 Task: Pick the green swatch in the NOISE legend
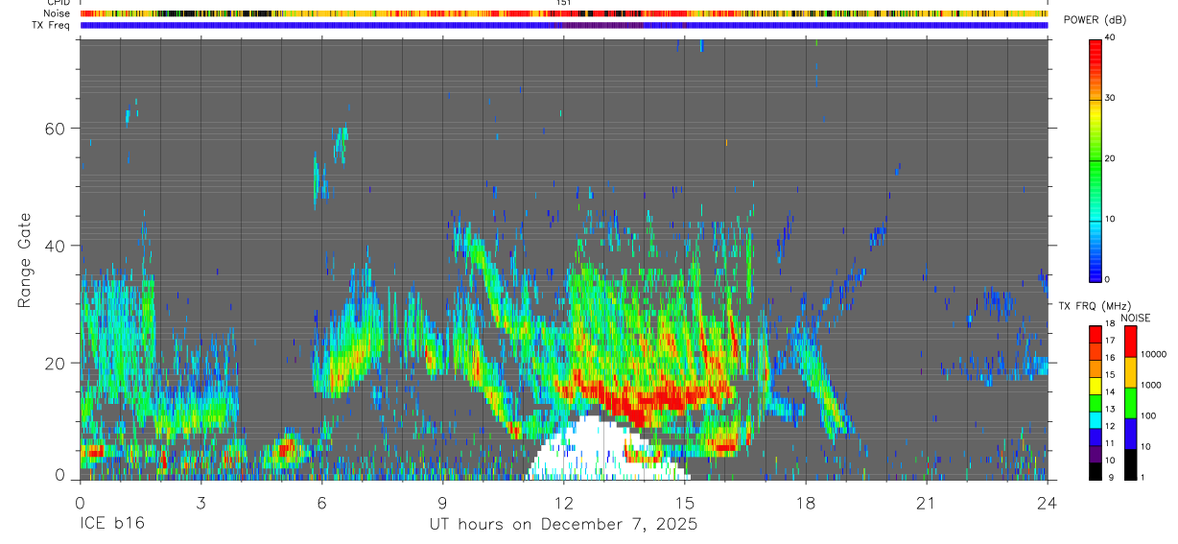[1130, 403]
